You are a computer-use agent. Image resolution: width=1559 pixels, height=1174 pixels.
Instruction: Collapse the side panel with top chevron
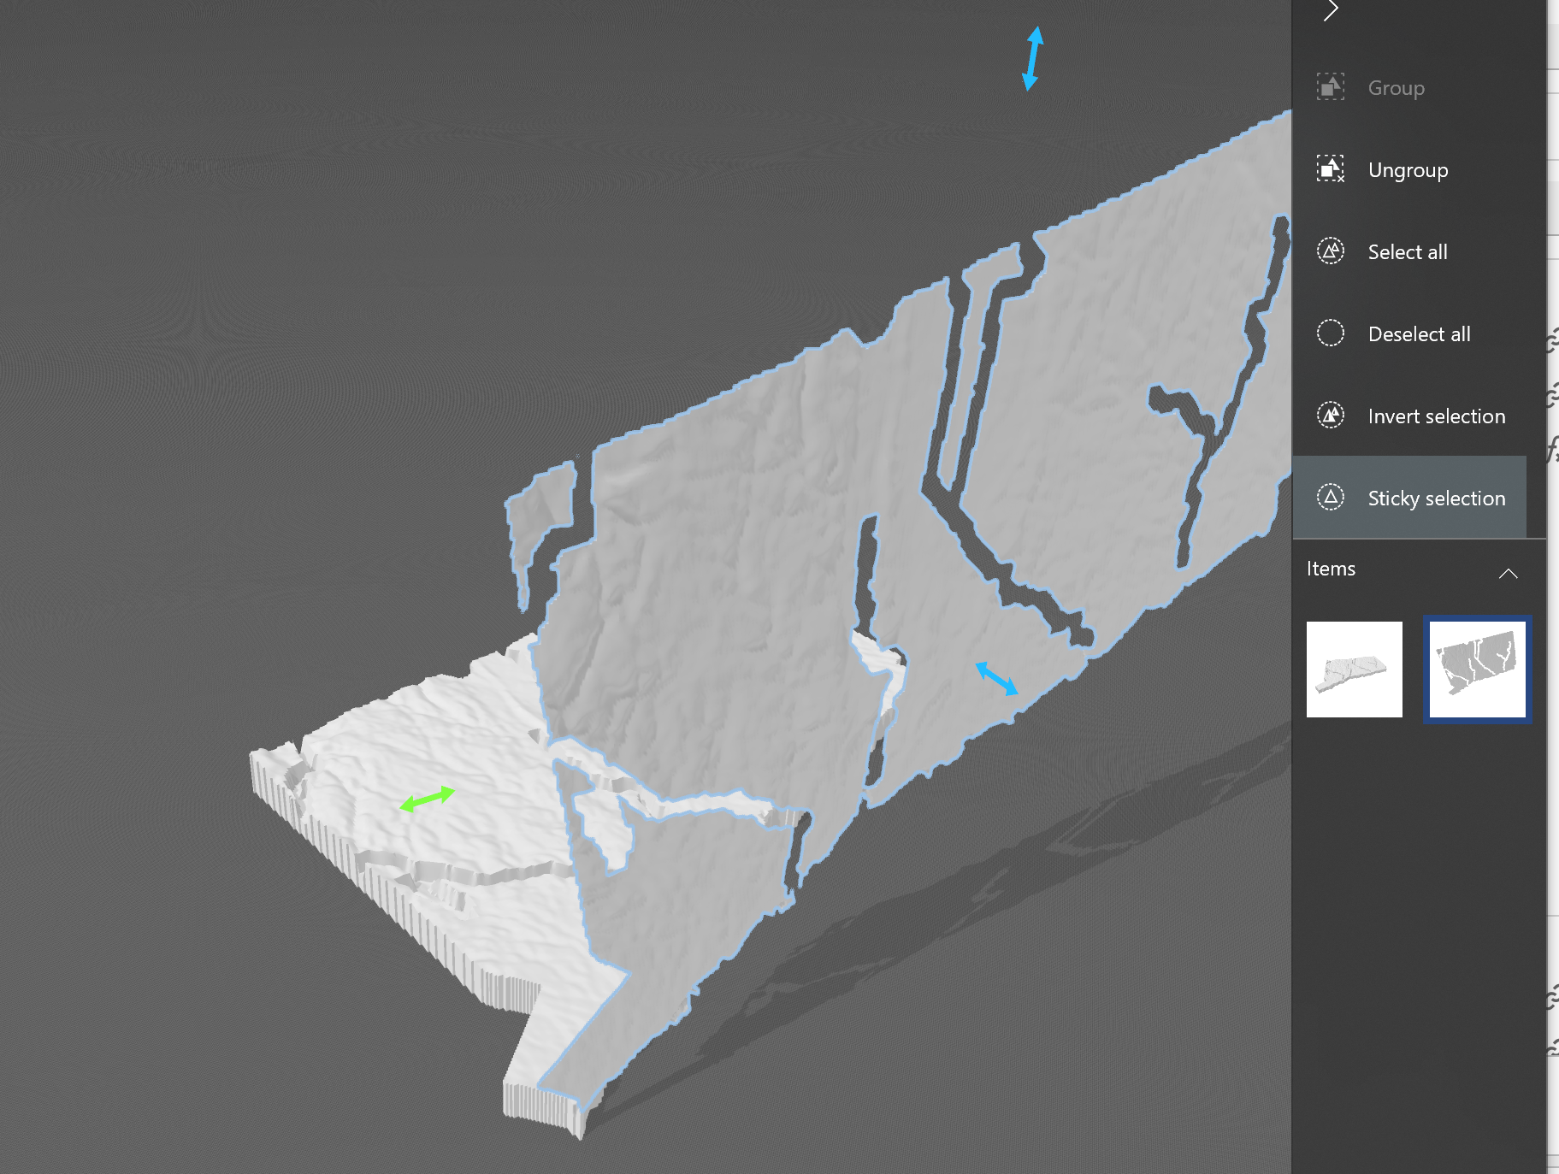[1331, 10]
